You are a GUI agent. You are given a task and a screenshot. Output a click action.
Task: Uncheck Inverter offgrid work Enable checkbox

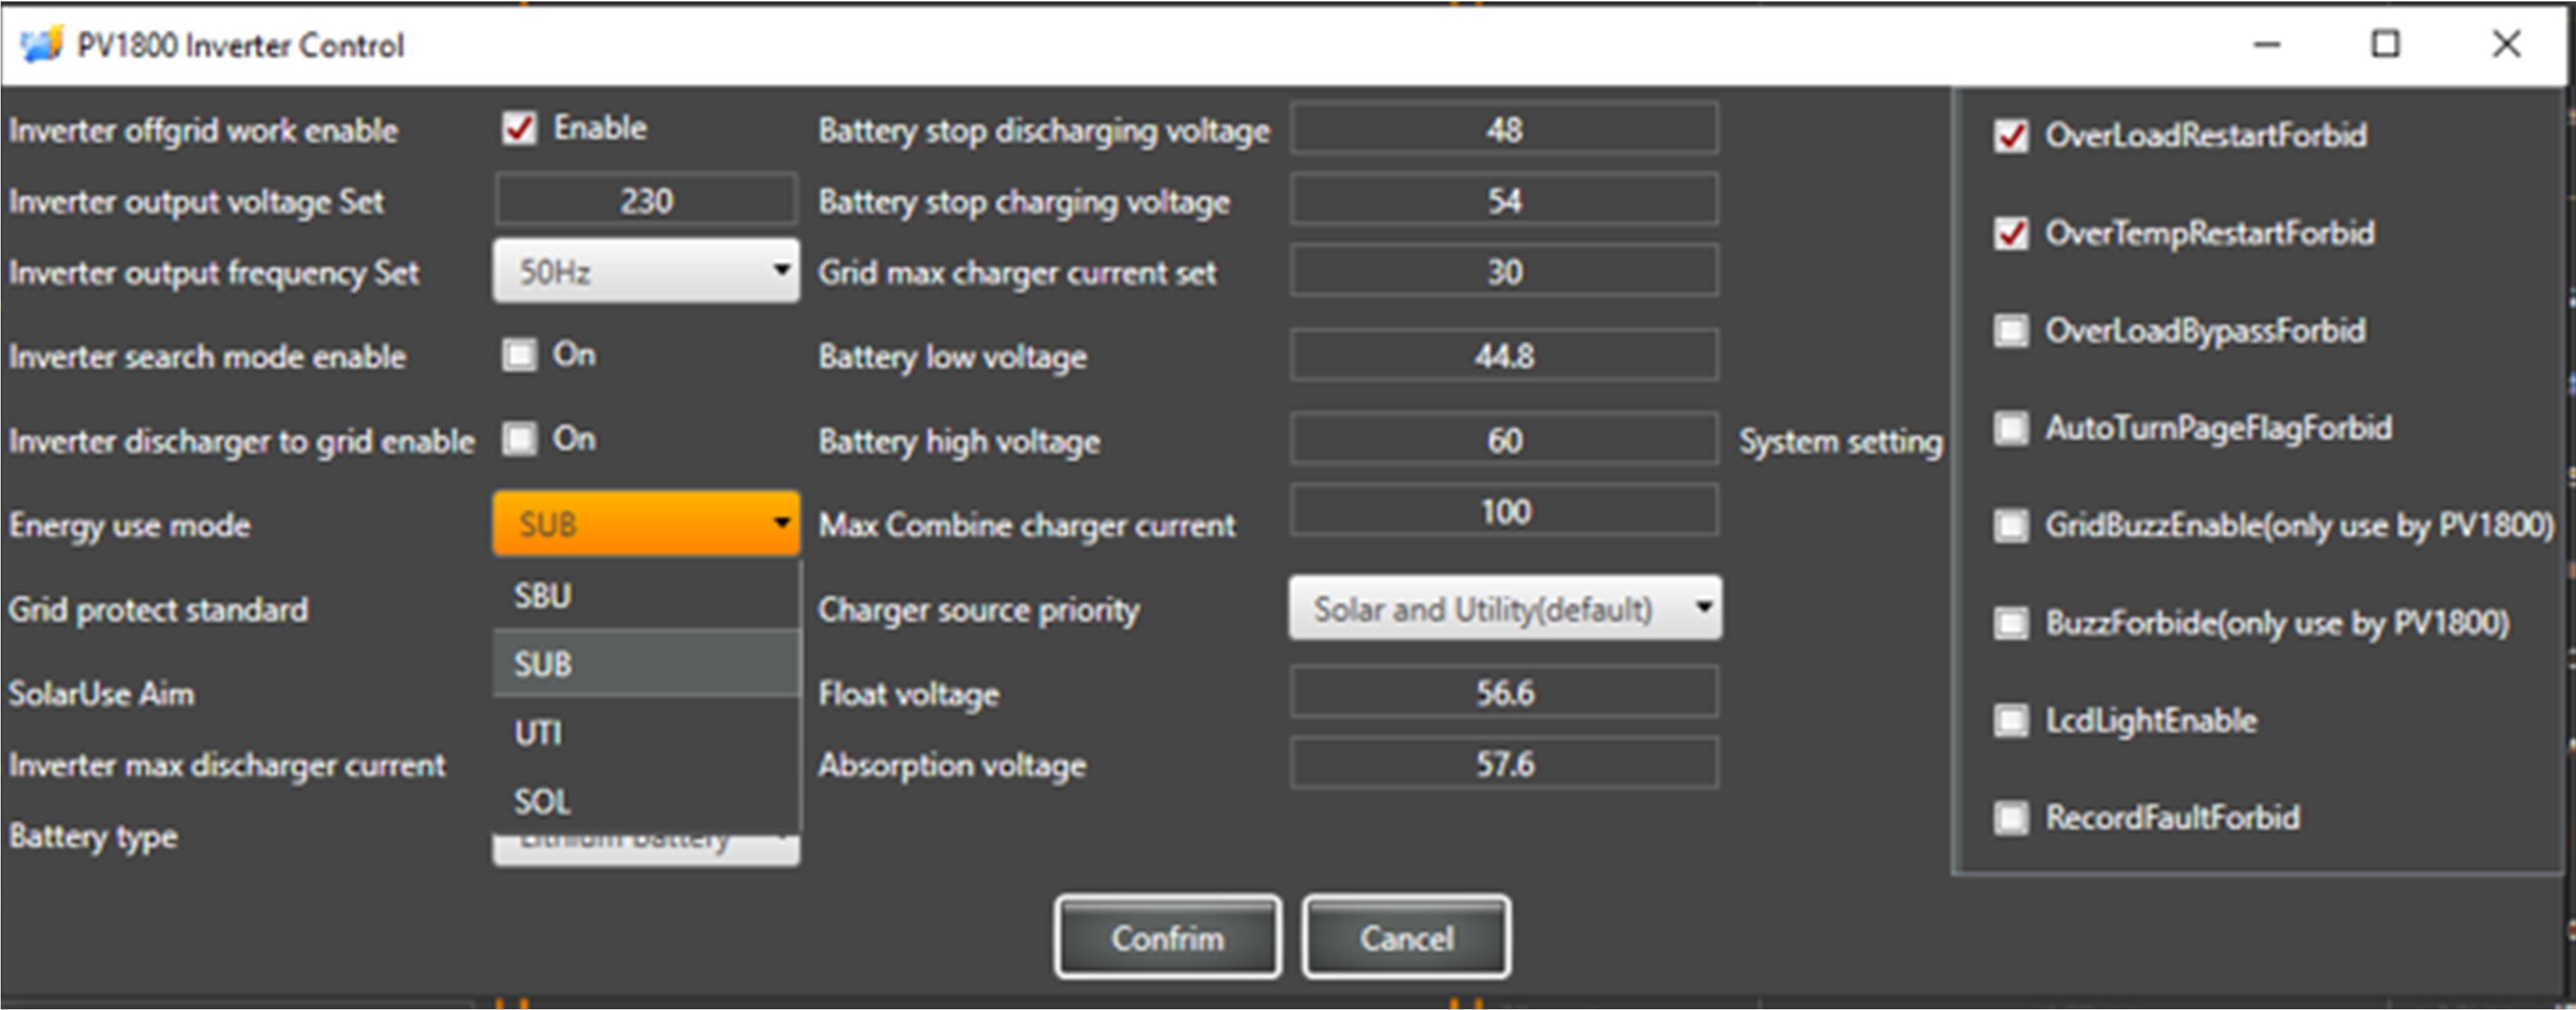pos(520,128)
